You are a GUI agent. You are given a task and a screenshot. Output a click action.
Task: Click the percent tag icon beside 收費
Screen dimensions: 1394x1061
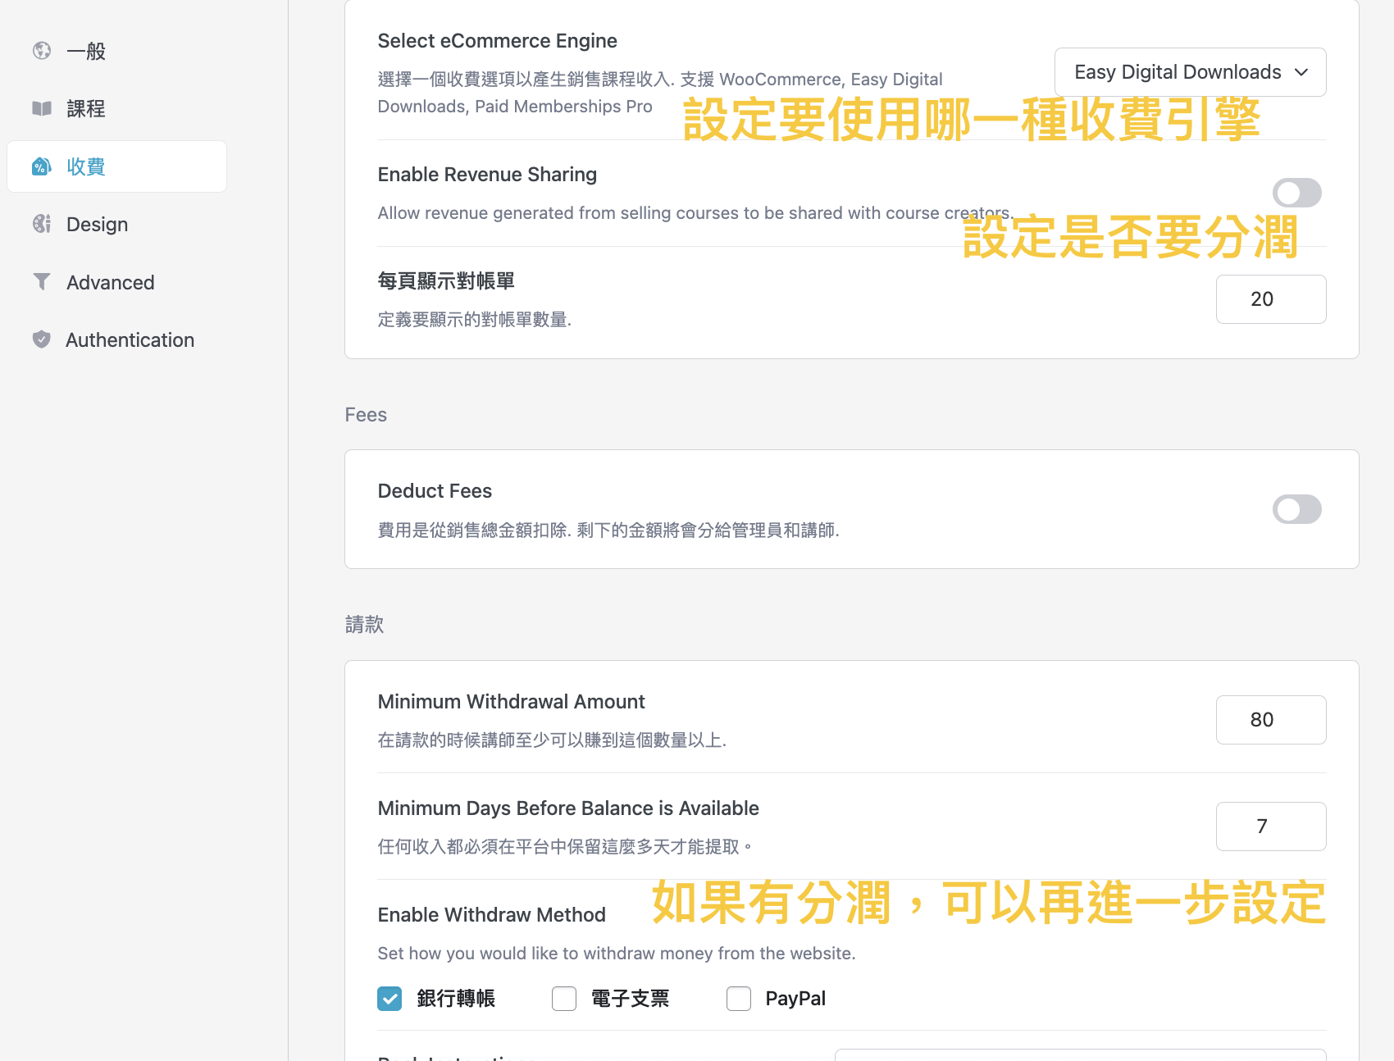click(x=42, y=166)
